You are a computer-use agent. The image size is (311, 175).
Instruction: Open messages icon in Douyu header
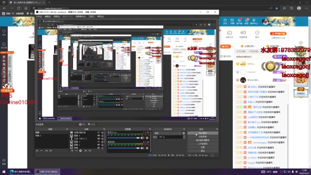pos(246,21)
